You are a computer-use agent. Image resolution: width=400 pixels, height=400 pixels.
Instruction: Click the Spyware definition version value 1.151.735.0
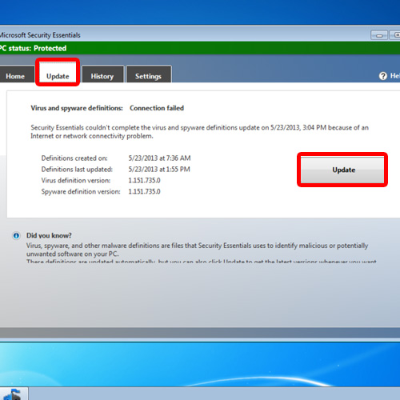(x=144, y=192)
